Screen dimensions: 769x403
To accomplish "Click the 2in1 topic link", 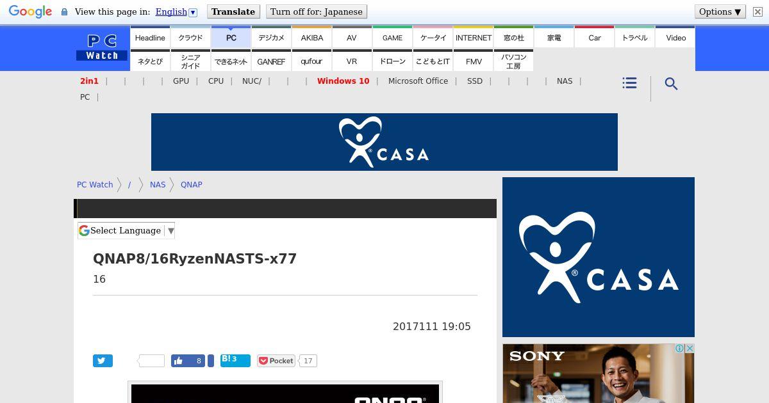I will click(89, 81).
